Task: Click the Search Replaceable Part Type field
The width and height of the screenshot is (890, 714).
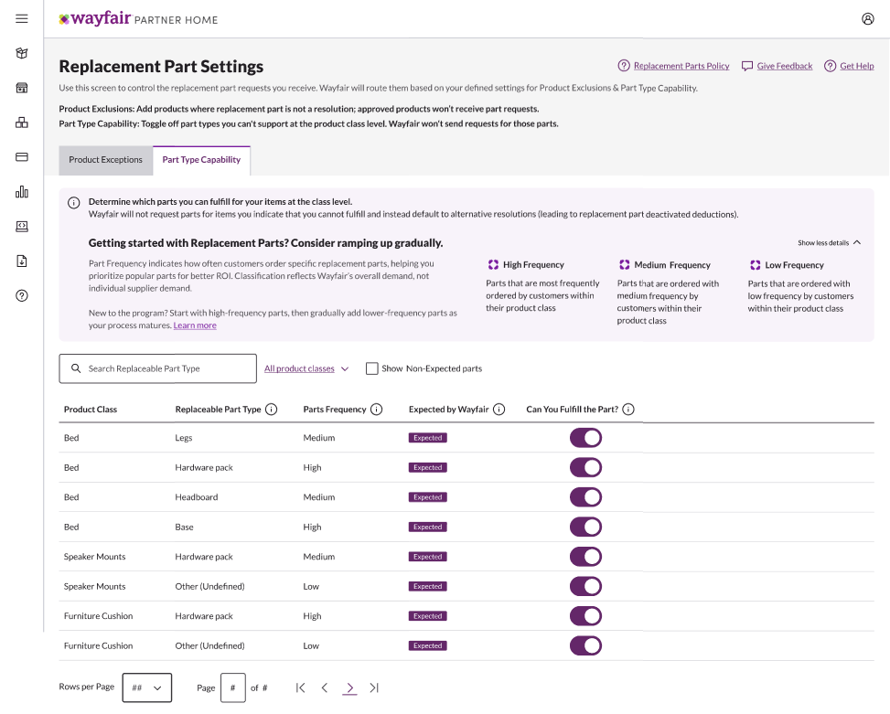Action: (158, 368)
